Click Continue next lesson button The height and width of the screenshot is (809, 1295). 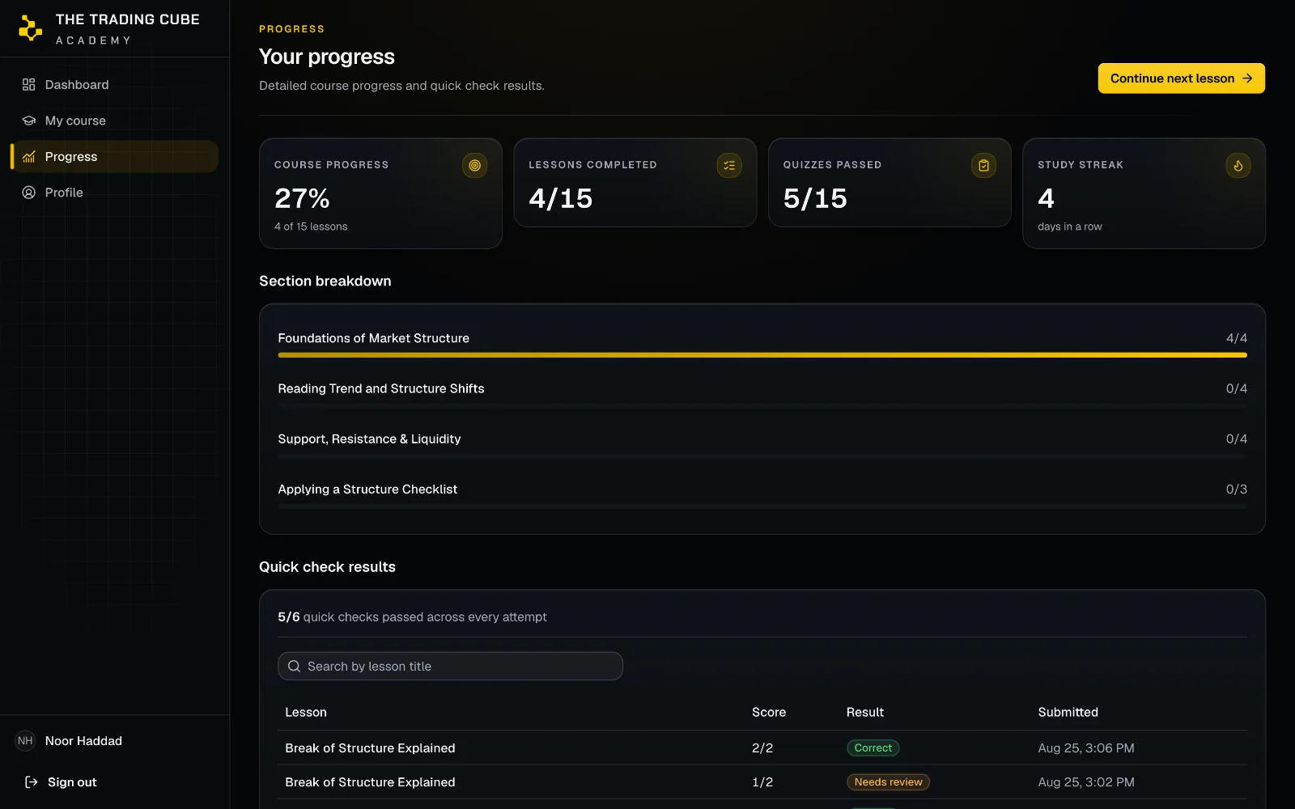point(1181,78)
